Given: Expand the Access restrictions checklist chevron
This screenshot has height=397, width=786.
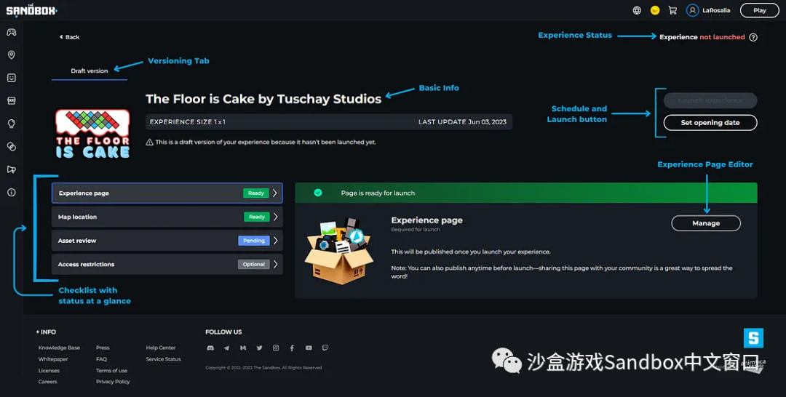Looking at the screenshot, I should 275,264.
